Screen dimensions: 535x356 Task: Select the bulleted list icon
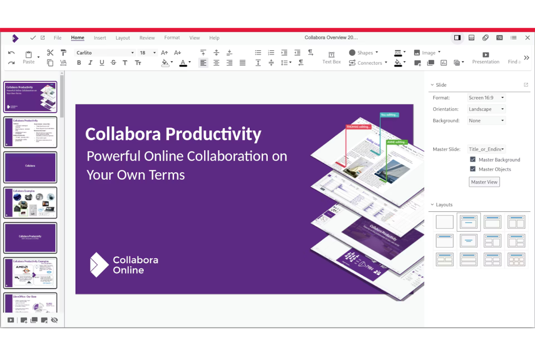point(258,52)
